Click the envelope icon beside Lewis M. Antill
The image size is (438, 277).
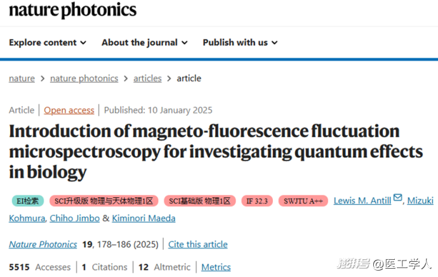[397, 198]
